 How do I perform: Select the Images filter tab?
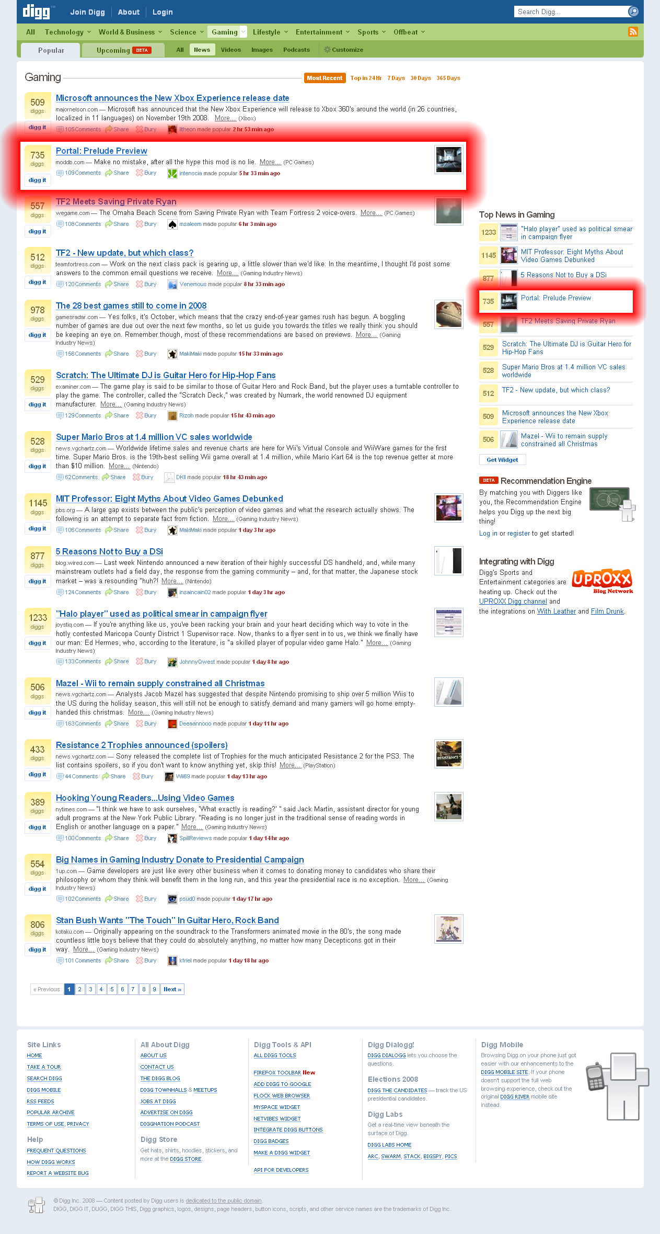point(262,50)
